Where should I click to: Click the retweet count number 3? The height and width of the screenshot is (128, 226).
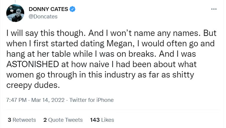click(x=9, y=120)
